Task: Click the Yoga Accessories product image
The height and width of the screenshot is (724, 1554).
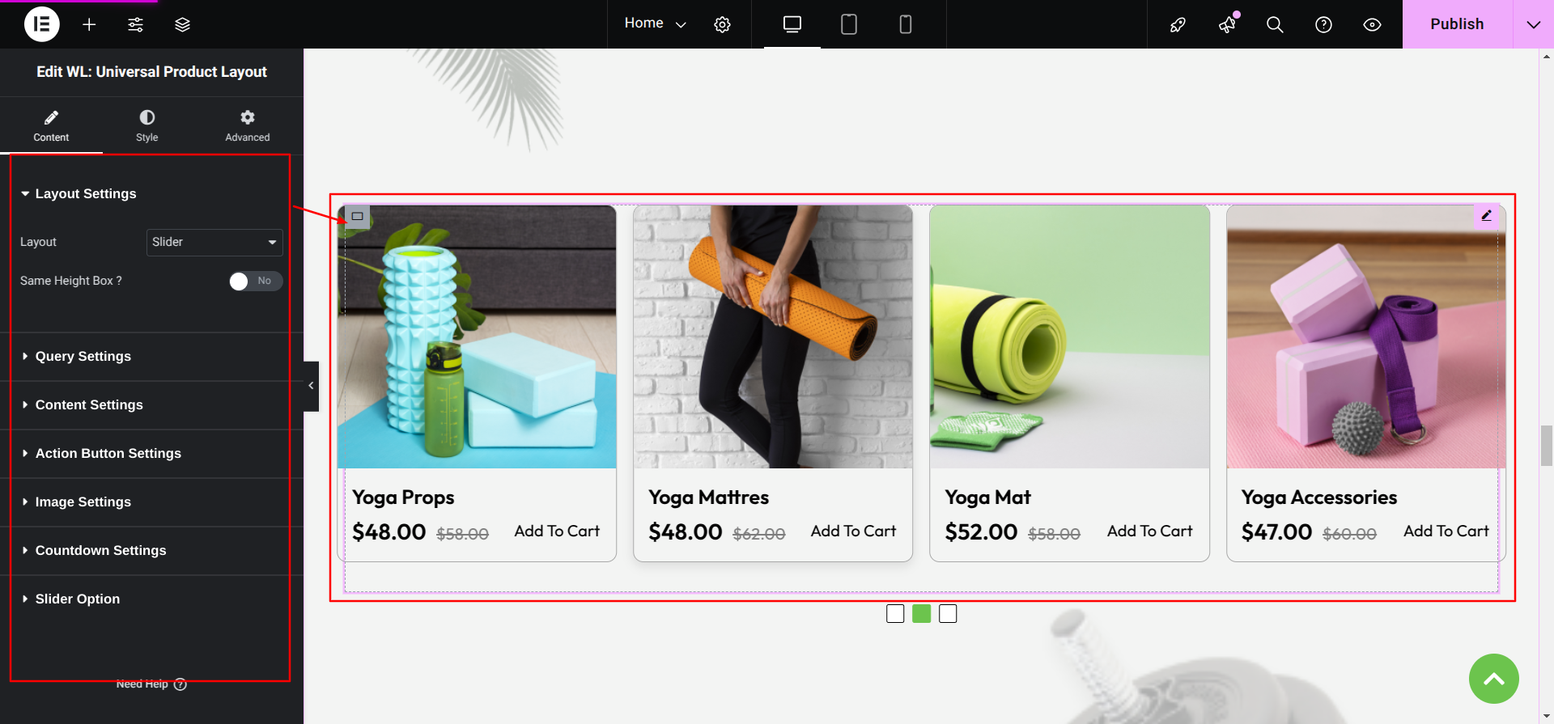Action: [x=1366, y=337]
